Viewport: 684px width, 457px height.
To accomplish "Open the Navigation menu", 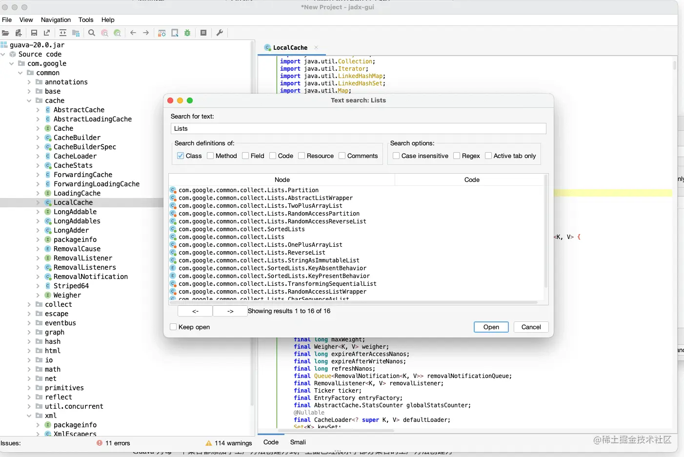I will click(x=56, y=20).
